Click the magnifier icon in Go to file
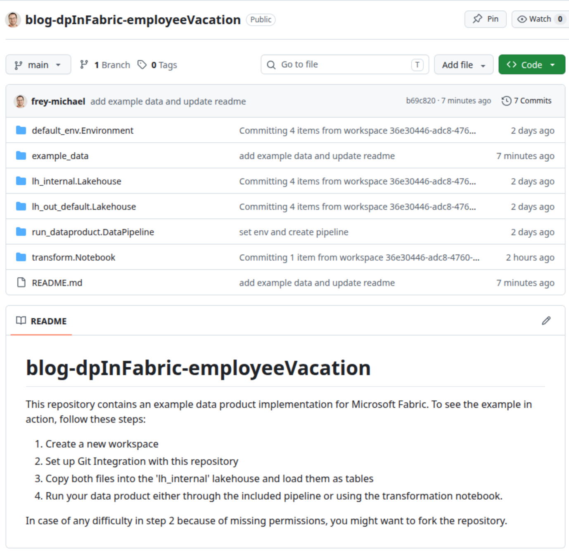Image resolution: width=569 pixels, height=555 pixels. 271,65
